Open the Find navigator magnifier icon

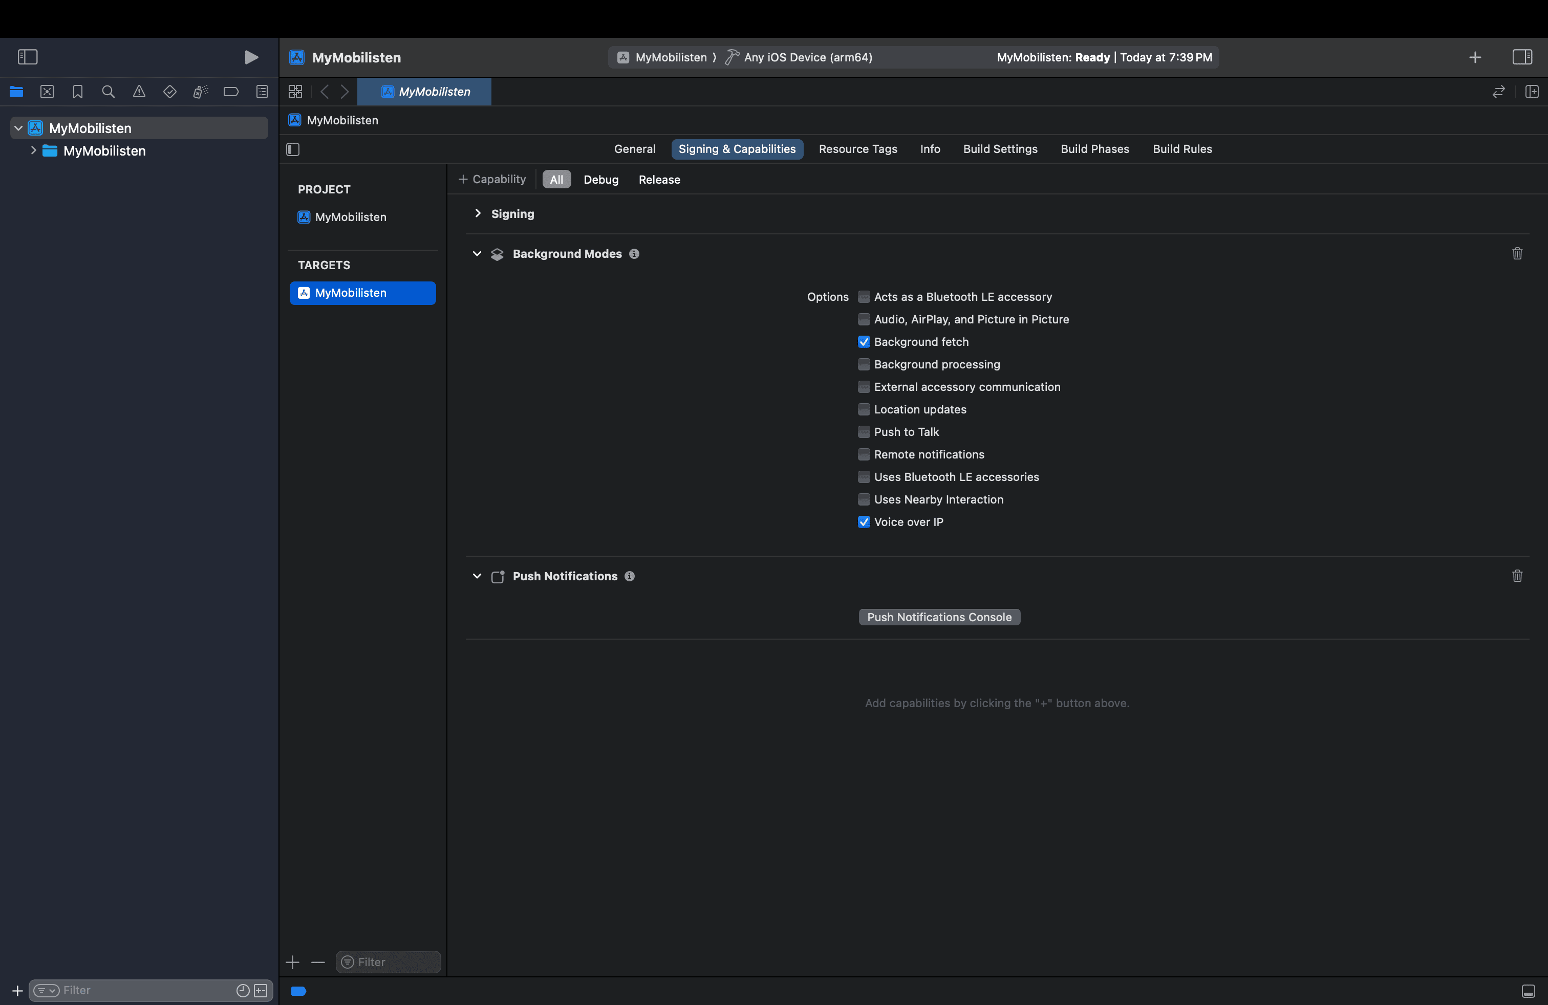pos(109,92)
